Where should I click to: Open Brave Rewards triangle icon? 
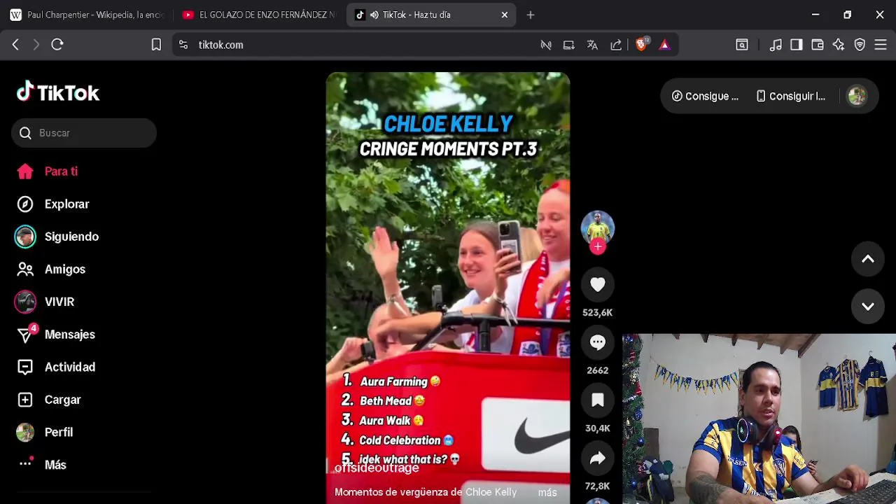(x=664, y=45)
